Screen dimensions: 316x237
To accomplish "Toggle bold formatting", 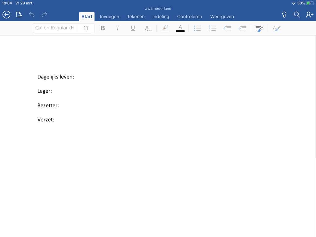I will tap(103, 28).
